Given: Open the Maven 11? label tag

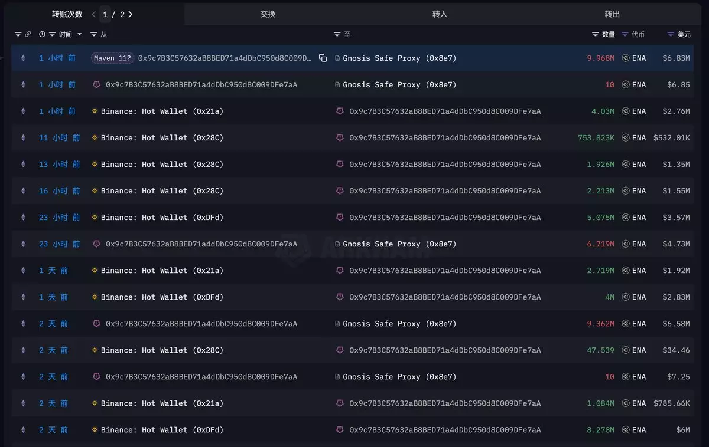Looking at the screenshot, I should coord(112,58).
